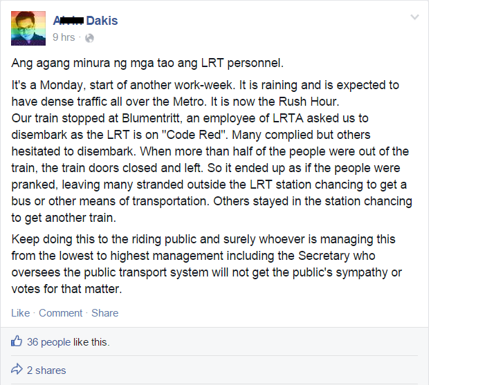
Task: Click the Comment link under the post
Action: 60,313
